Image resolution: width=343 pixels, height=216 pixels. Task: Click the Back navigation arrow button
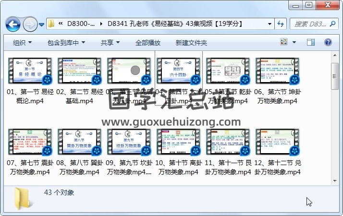pyautogui.click(x=12, y=23)
